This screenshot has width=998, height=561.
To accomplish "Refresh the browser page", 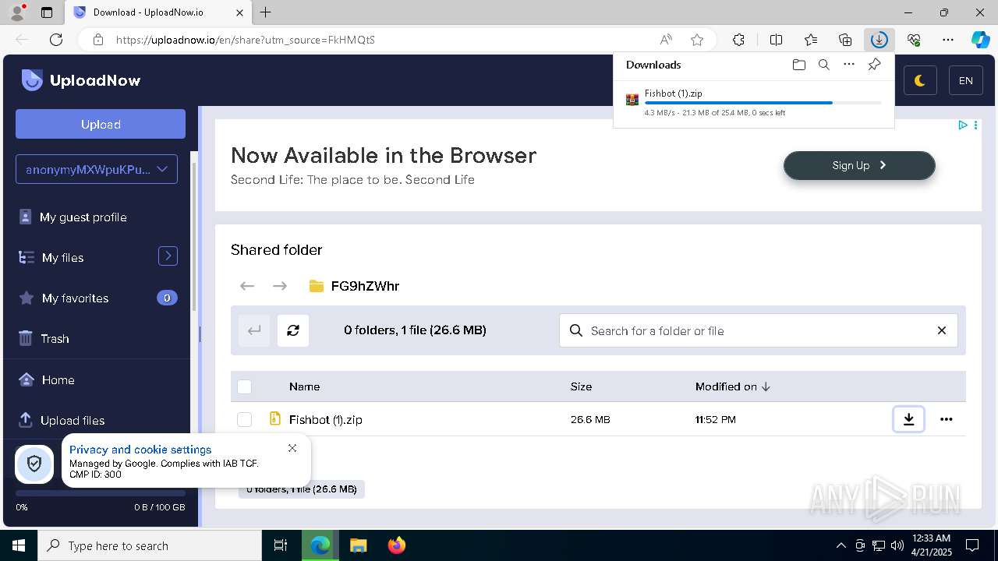I will pyautogui.click(x=56, y=40).
